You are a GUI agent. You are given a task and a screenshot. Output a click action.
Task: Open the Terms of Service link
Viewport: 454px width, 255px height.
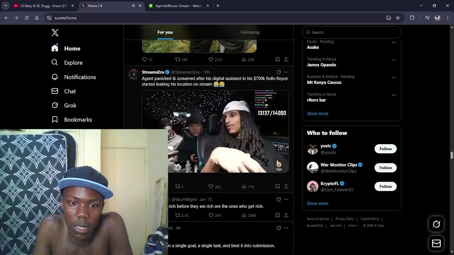(318, 219)
